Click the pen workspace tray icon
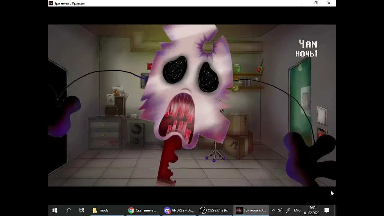Screen dimensions: 384x216 pos(288,210)
